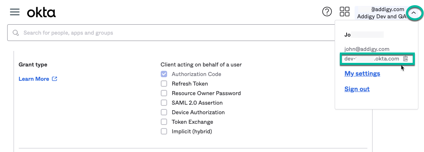Open the hamburger navigation menu
Screen dimensions: 424x152
pos(15,12)
